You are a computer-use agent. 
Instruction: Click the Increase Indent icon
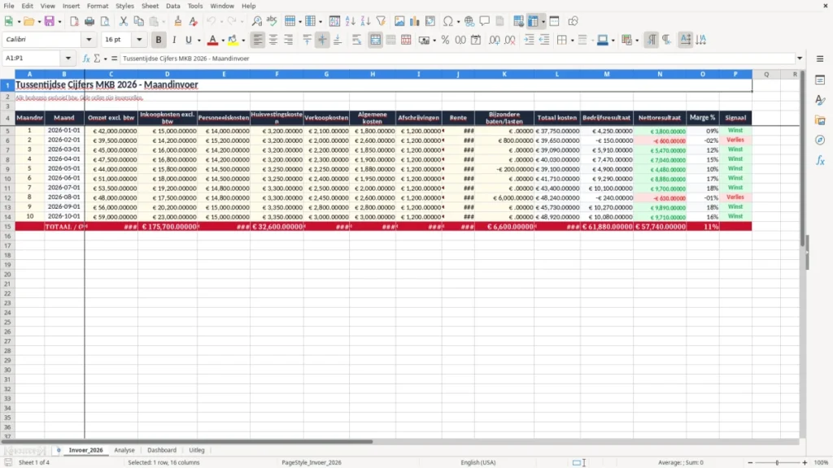(x=529, y=40)
